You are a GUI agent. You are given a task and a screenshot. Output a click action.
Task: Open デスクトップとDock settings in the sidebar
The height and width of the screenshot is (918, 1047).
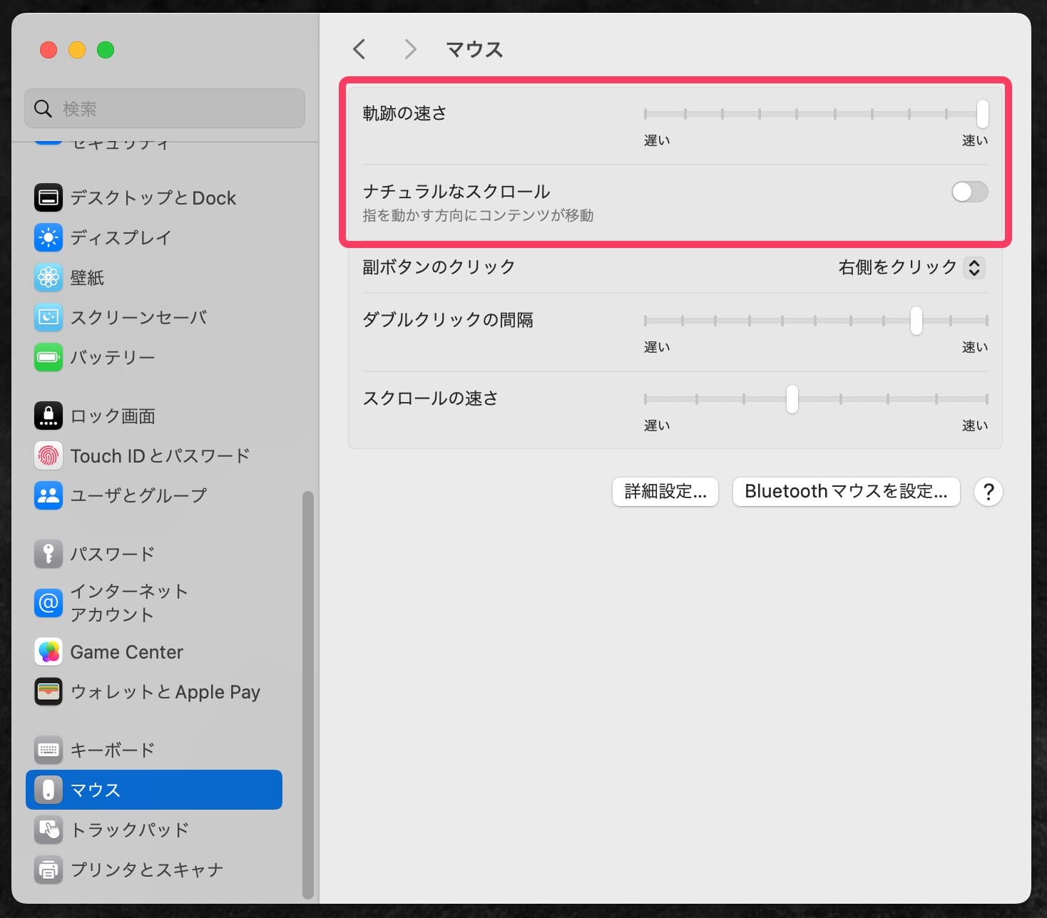152,197
